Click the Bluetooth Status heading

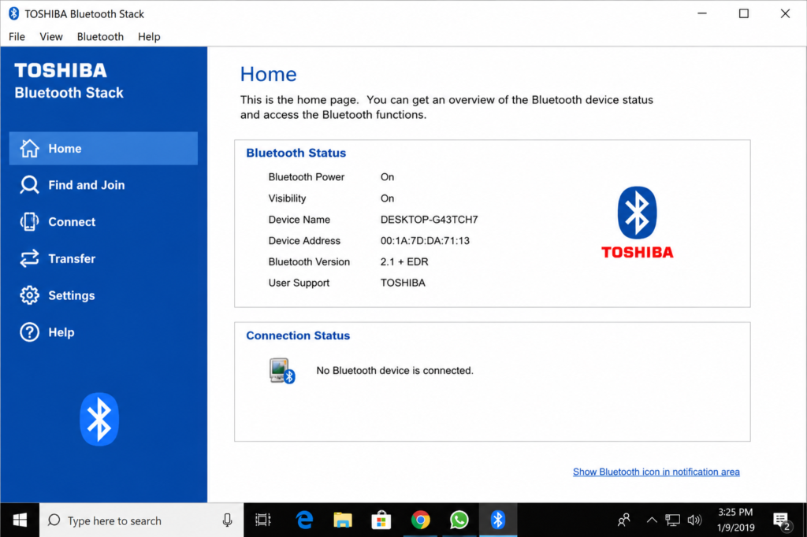pyautogui.click(x=296, y=153)
